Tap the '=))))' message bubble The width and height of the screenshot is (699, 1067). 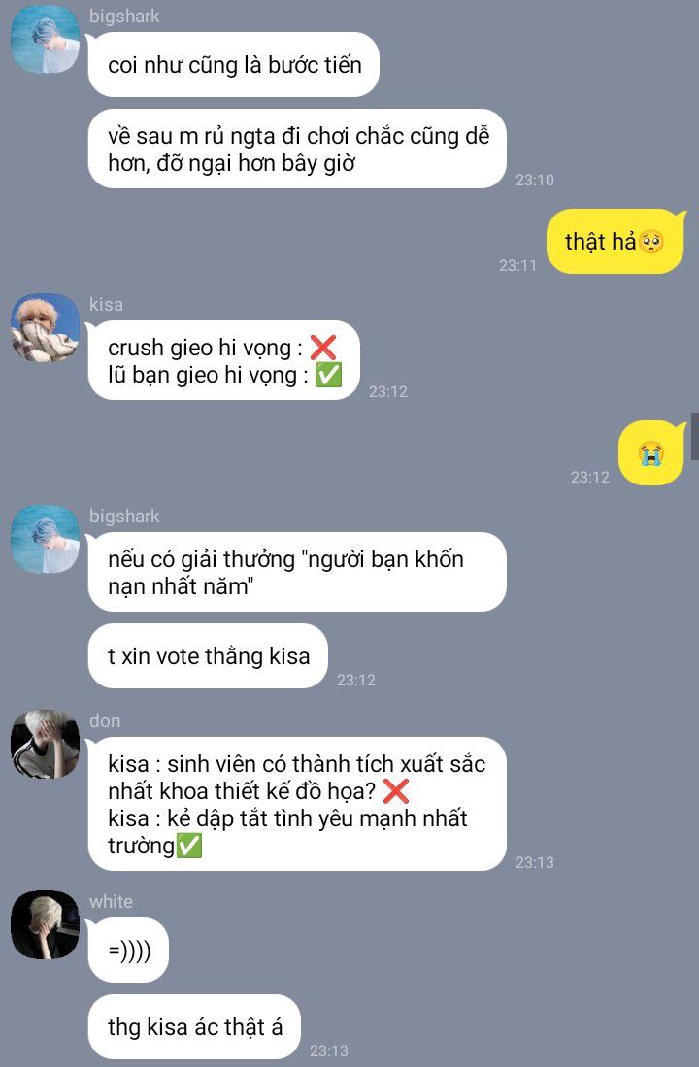[x=129, y=950]
